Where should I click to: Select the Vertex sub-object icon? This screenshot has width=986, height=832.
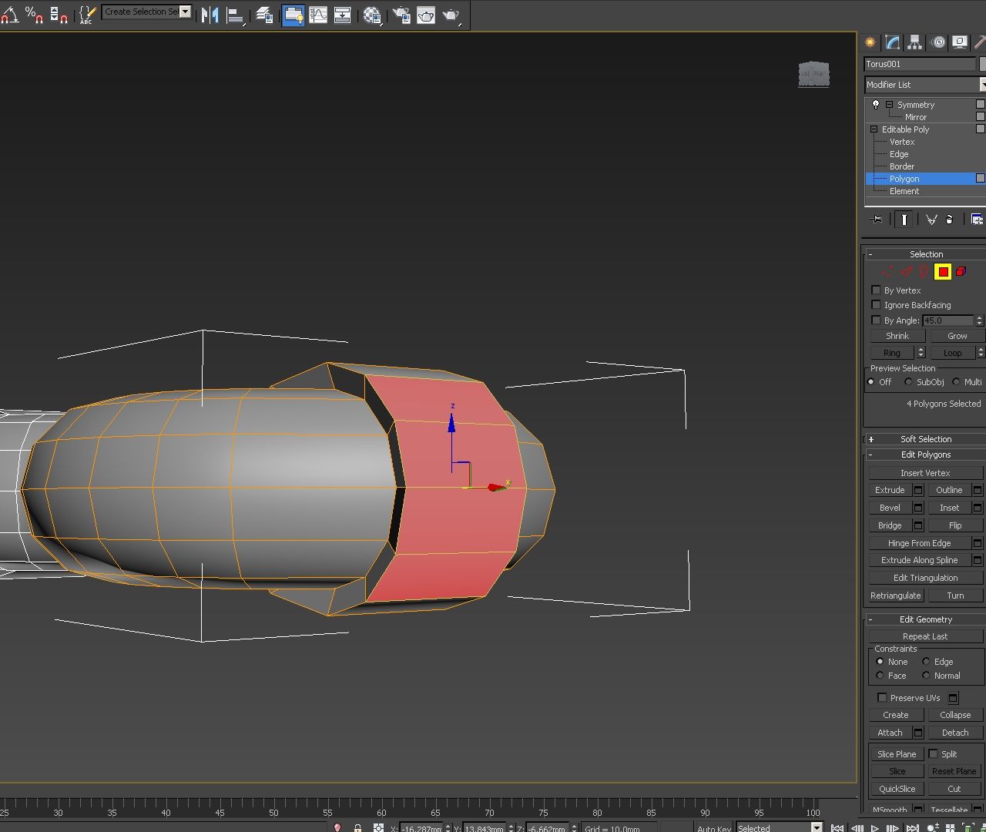(x=887, y=271)
